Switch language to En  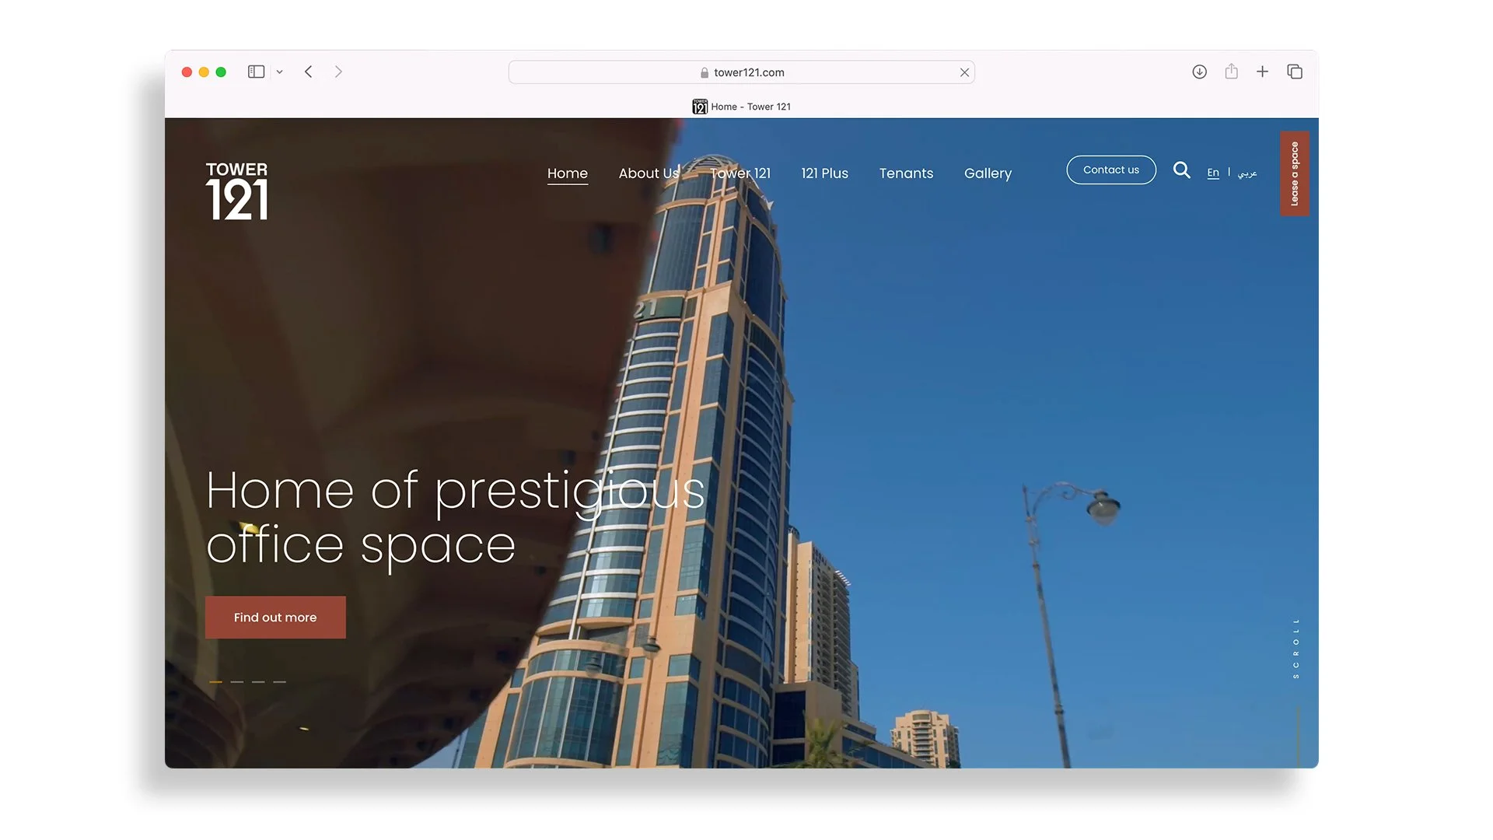(x=1213, y=173)
